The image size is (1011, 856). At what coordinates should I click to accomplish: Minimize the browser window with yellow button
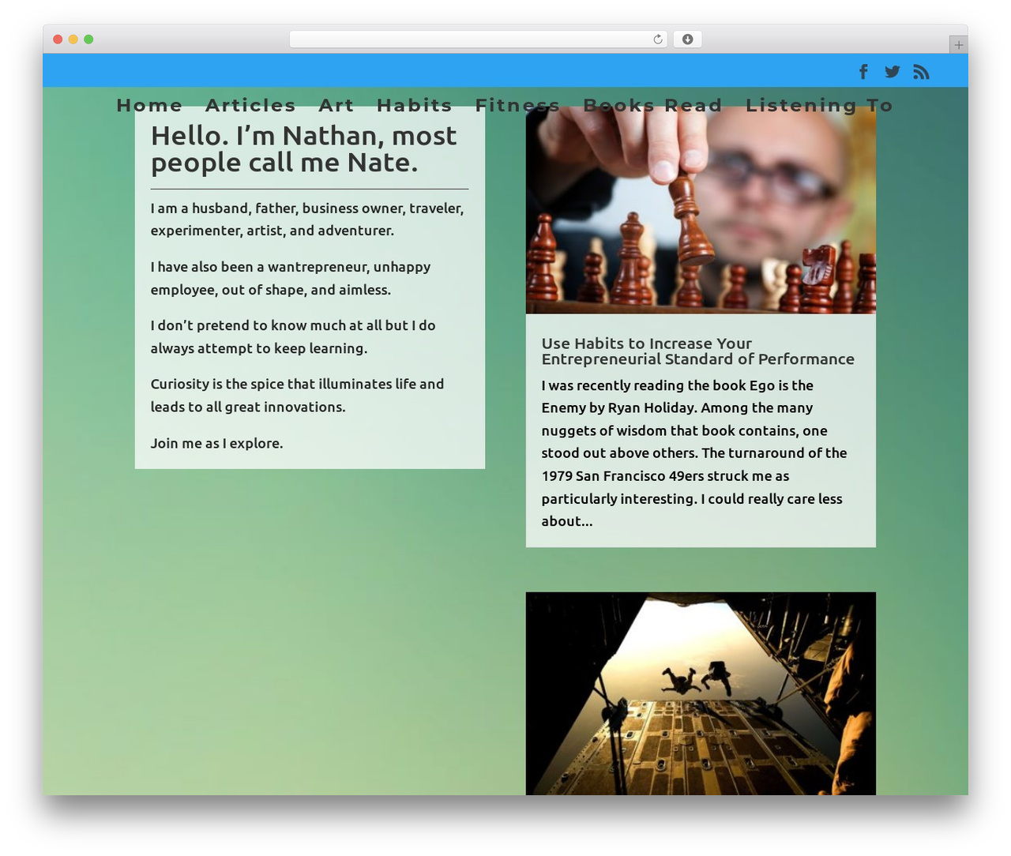point(73,39)
